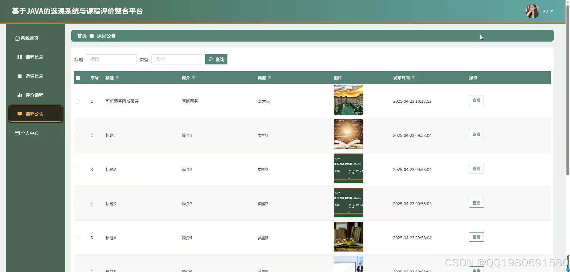Viewport: 570px width, 272px height.
Task: Focus the 标题 search input field
Action: [111, 59]
